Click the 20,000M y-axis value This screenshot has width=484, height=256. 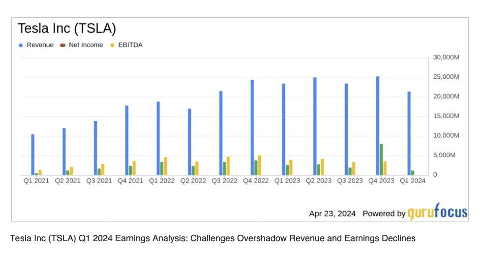coord(446,96)
